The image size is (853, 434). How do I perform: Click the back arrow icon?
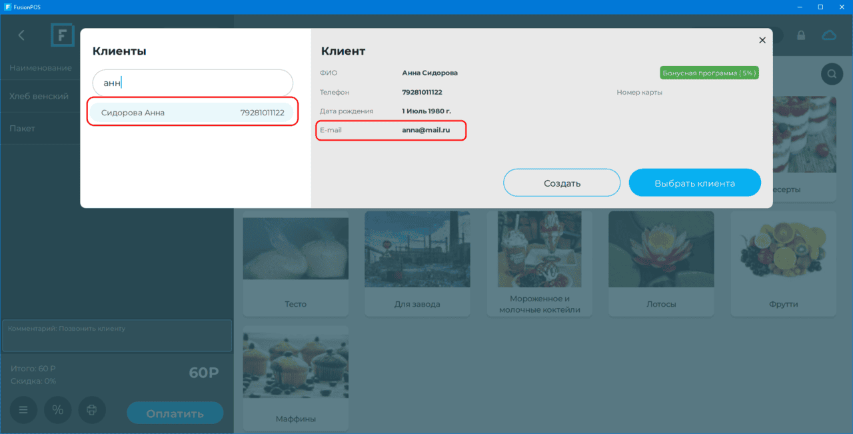[x=21, y=35]
